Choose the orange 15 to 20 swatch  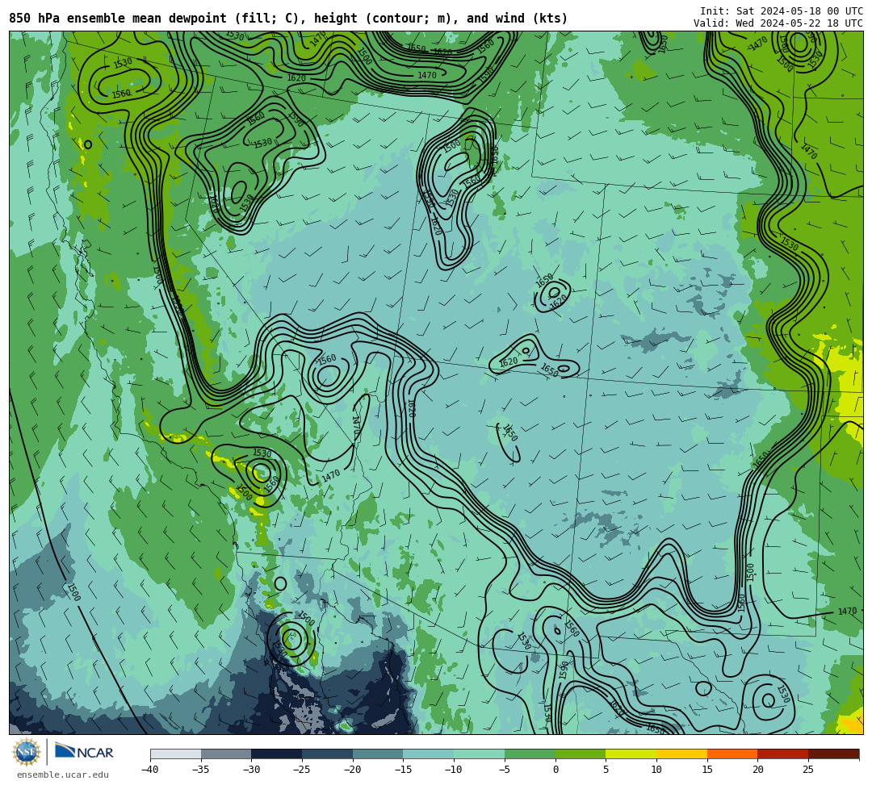click(732, 754)
